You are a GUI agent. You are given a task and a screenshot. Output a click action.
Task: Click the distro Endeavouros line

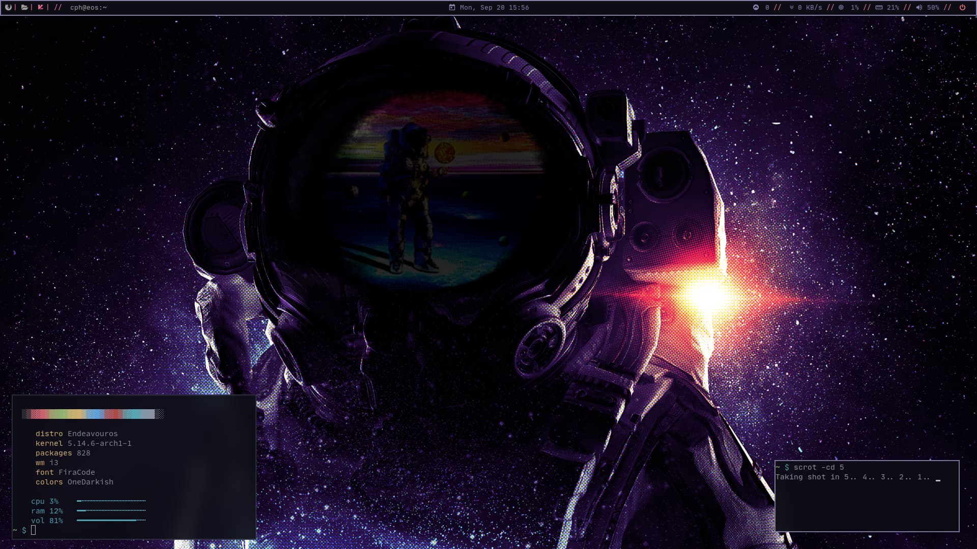tap(76, 434)
